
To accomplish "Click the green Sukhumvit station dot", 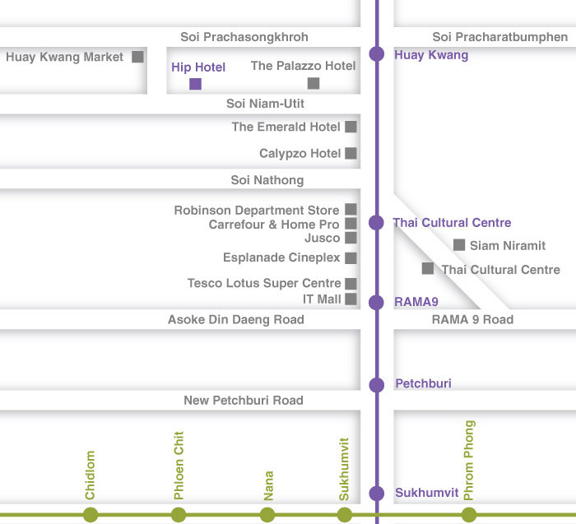I will (x=345, y=515).
